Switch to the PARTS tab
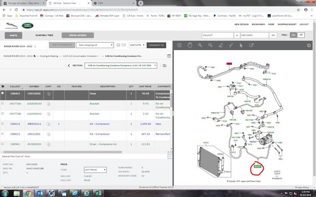Viewport: 316px width, 197px height. (13, 35)
